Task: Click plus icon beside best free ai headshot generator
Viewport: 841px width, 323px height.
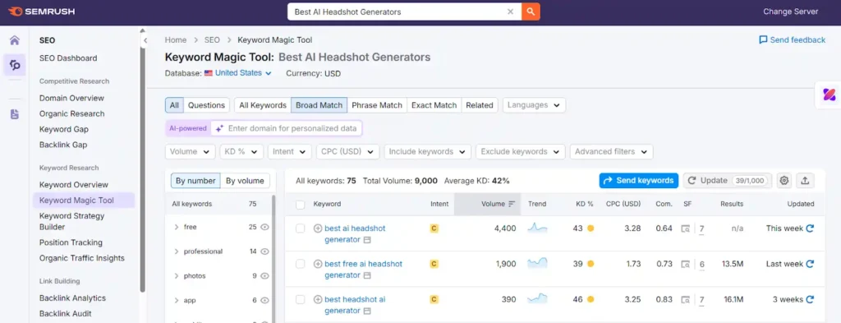Action: tap(318, 264)
